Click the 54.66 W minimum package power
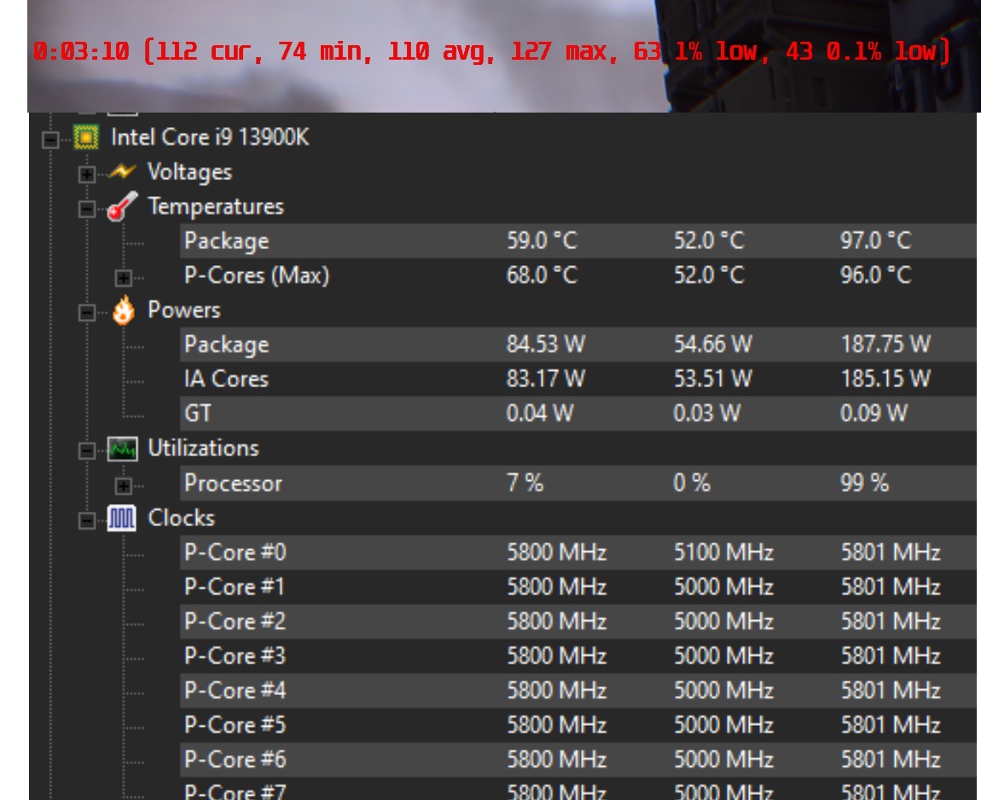The width and height of the screenshot is (981, 800). (x=712, y=344)
